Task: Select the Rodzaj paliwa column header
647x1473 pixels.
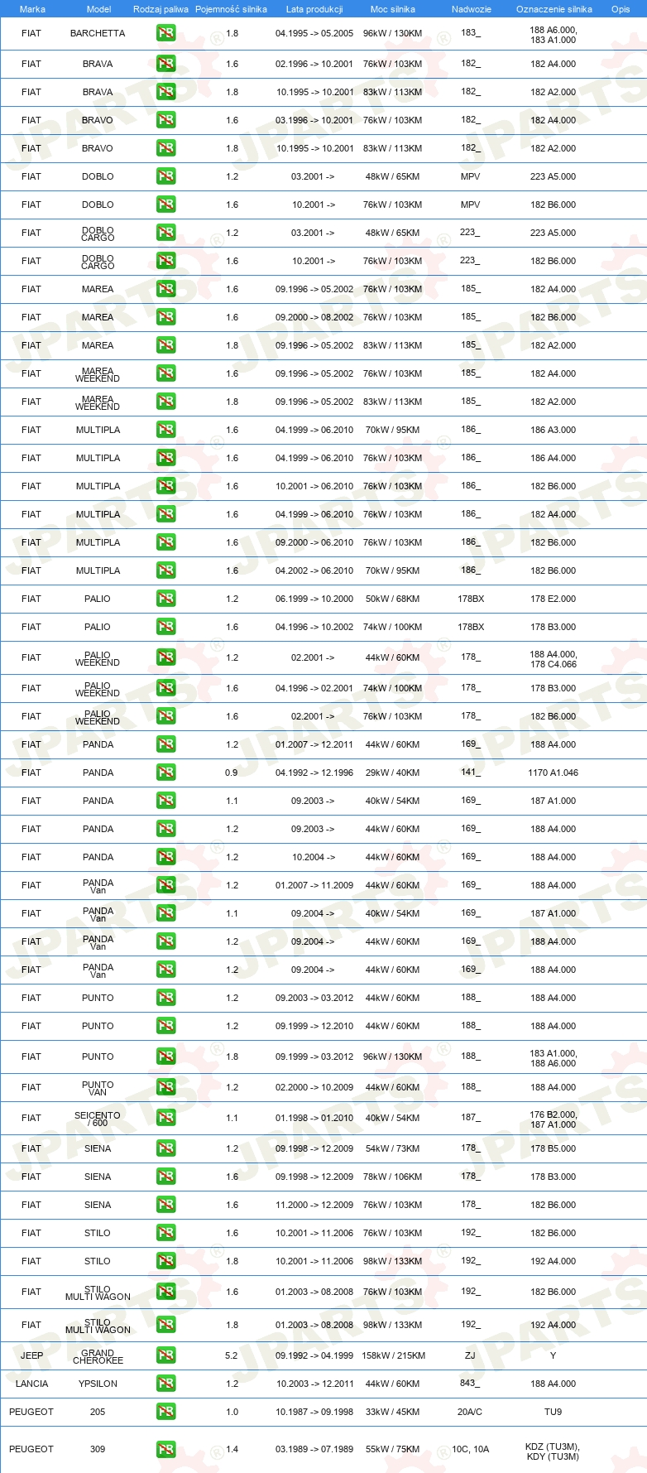Action: point(161,9)
